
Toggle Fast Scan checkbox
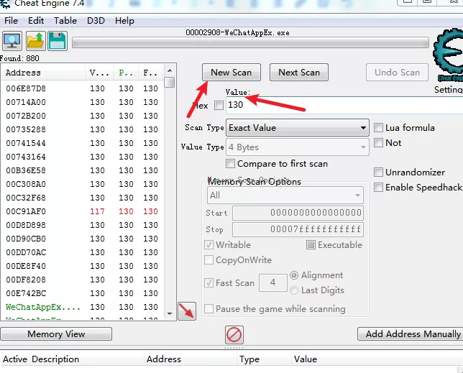coord(209,283)
